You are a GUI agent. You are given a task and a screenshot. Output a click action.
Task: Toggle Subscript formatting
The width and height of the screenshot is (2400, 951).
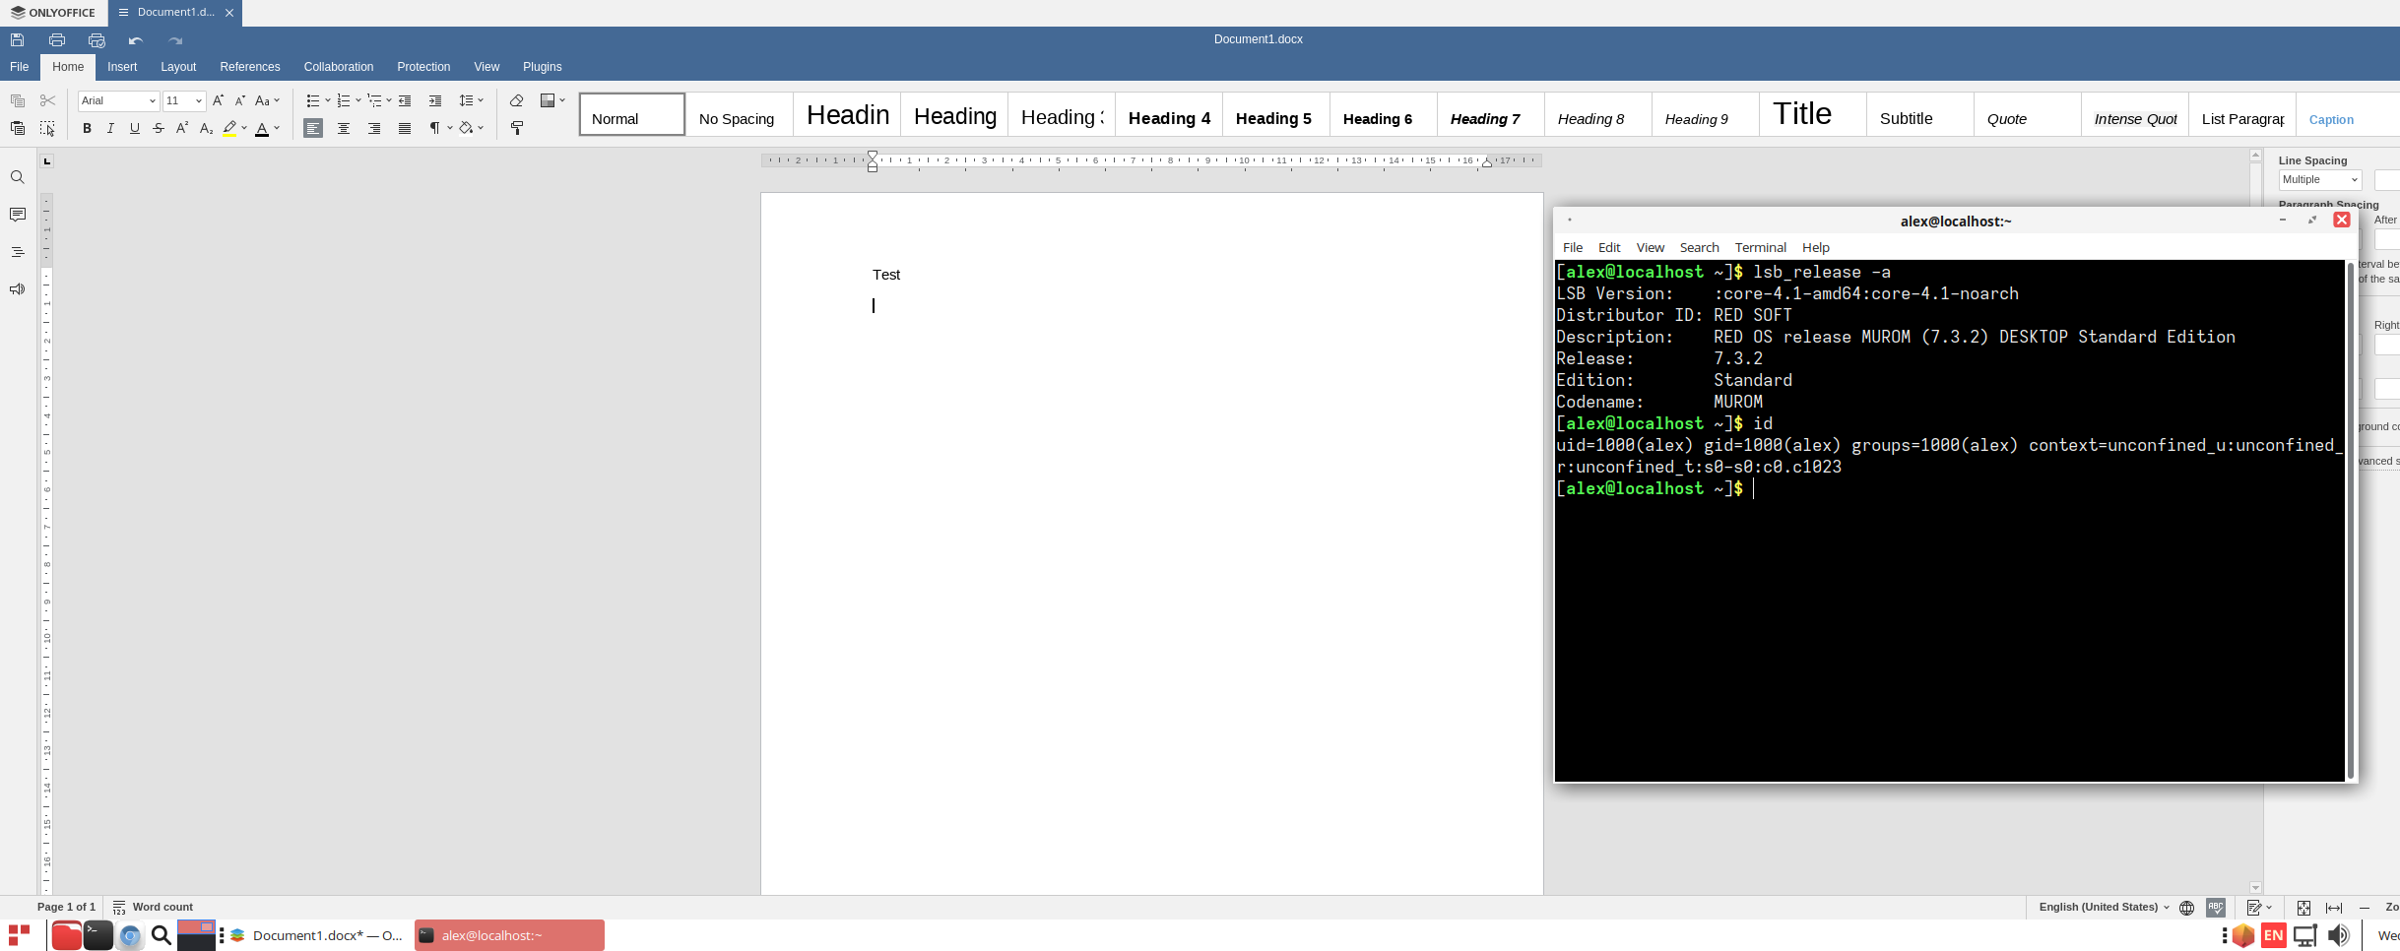pyautogui.click(x=206, y=128)
